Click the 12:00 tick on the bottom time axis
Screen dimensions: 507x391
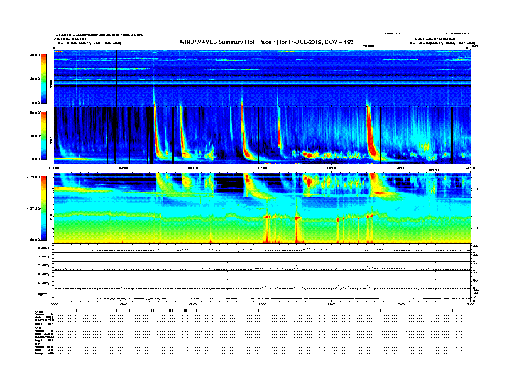coord(262,304)
